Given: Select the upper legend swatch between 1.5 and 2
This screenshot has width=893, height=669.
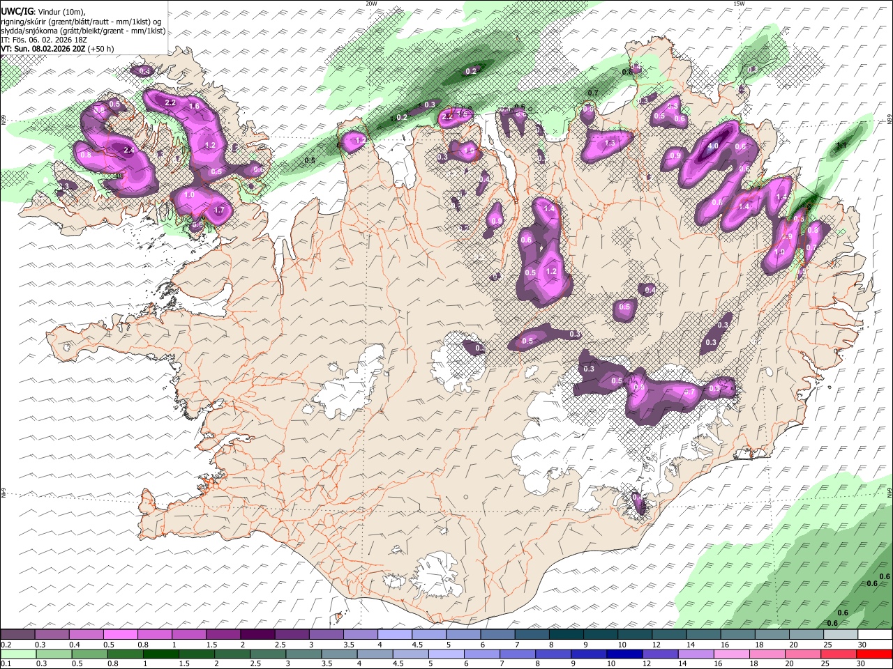Looking at the screenshot, I should pos(223,634).
